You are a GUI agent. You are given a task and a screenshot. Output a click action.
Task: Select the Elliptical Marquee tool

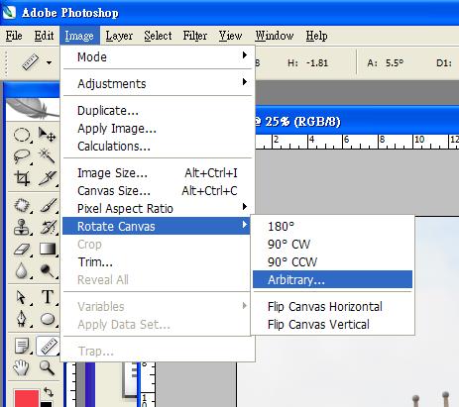tap(22, 135)
